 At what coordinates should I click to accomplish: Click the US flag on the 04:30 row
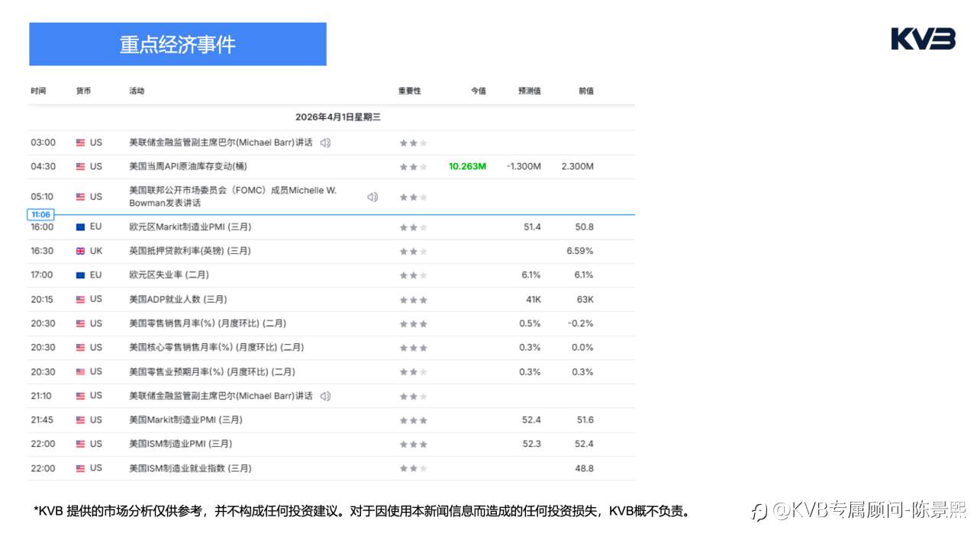tap(81, 167)
